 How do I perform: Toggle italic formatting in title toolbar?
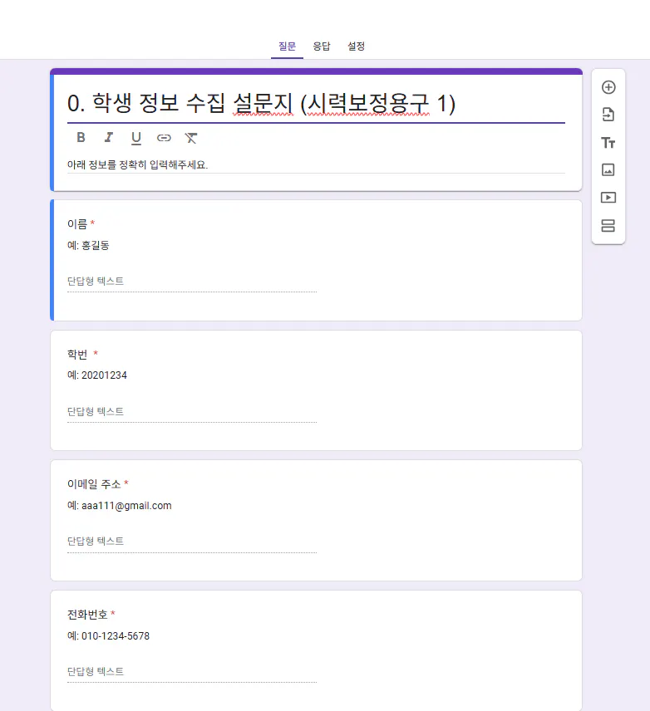tap(109, 137)
